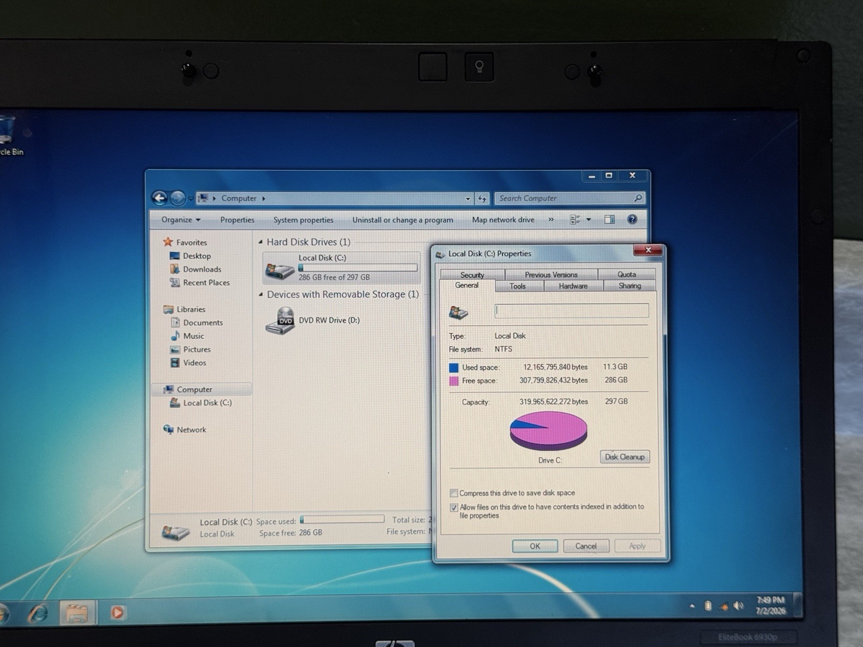The image size is (863, 647).
Task: Click the Back navigation arrow in Explorer
Action: 159,198
